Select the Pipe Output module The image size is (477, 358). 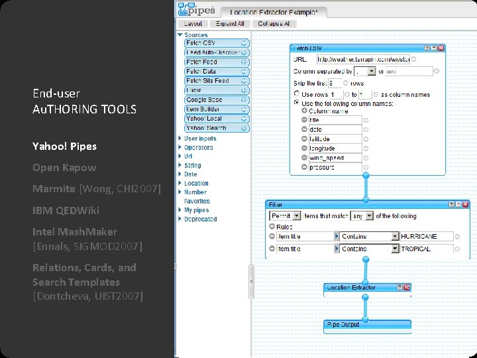(367, 328)
